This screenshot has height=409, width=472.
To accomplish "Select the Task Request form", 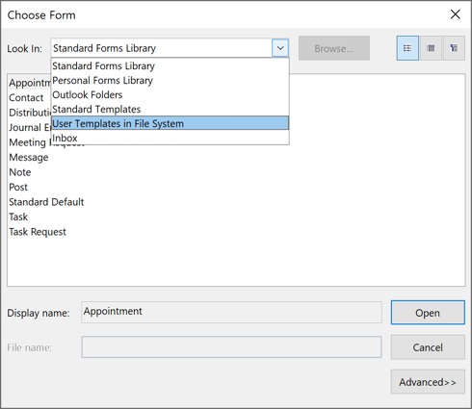I will coord(38,232).
